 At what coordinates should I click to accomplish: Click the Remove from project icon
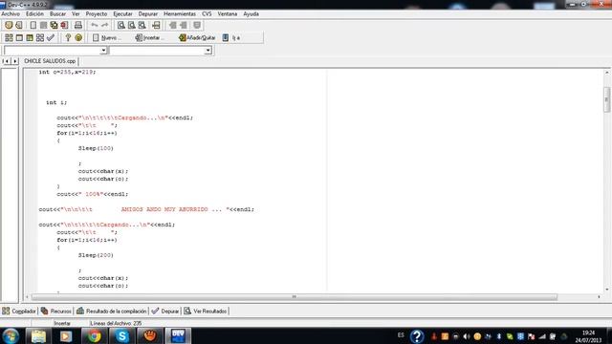(183, 25)
